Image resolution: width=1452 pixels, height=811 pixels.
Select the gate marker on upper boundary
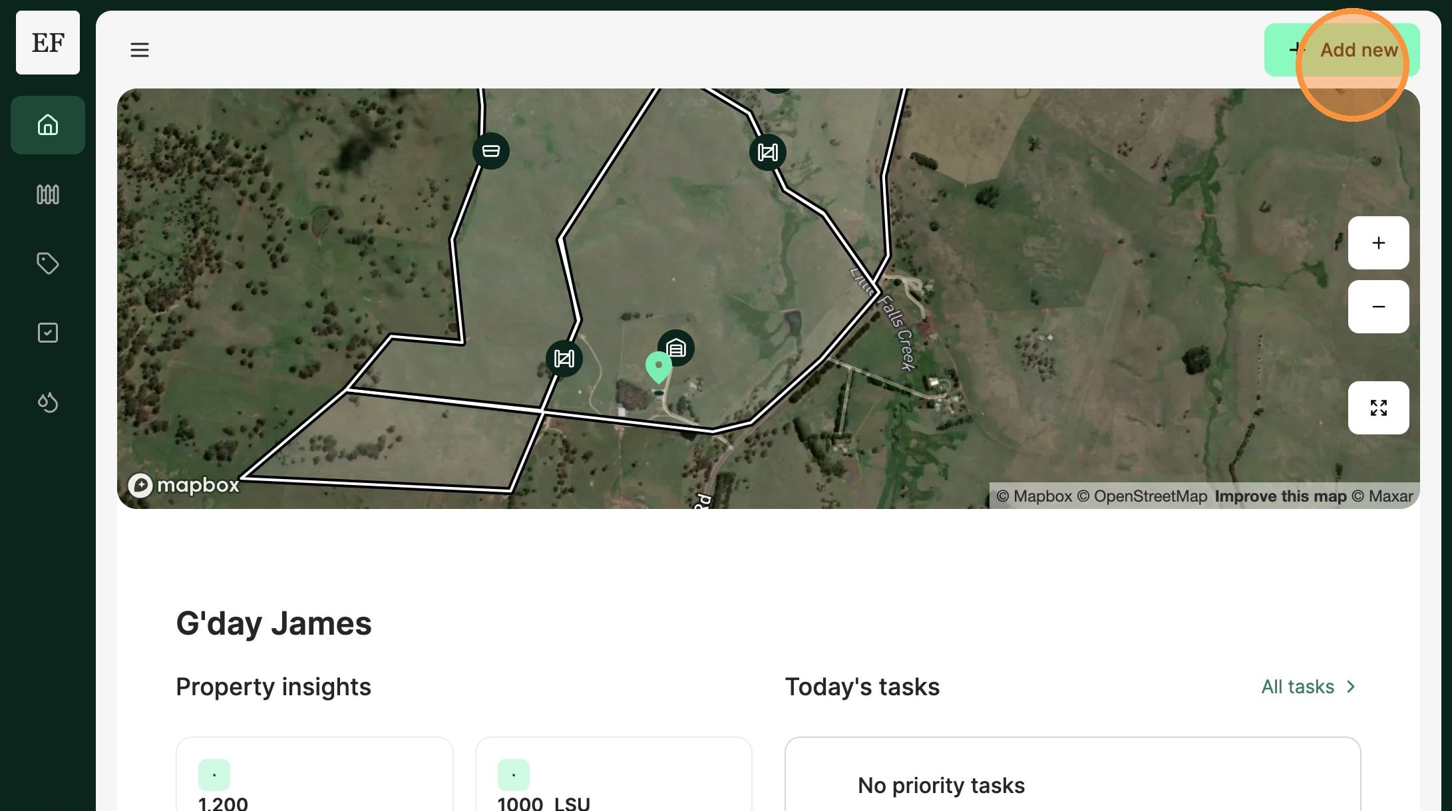click(767, 152)
